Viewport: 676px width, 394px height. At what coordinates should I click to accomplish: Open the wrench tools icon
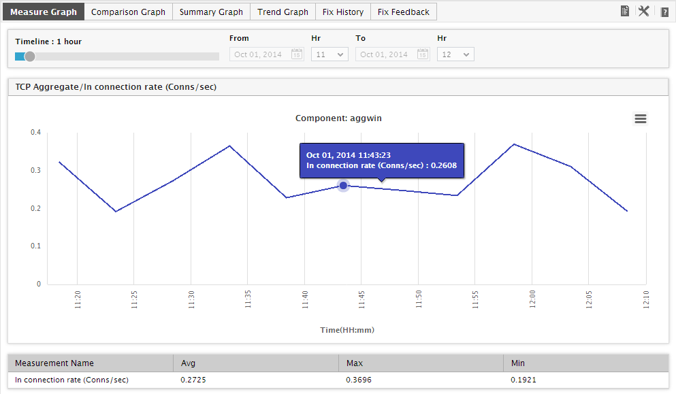click(644, 11)
